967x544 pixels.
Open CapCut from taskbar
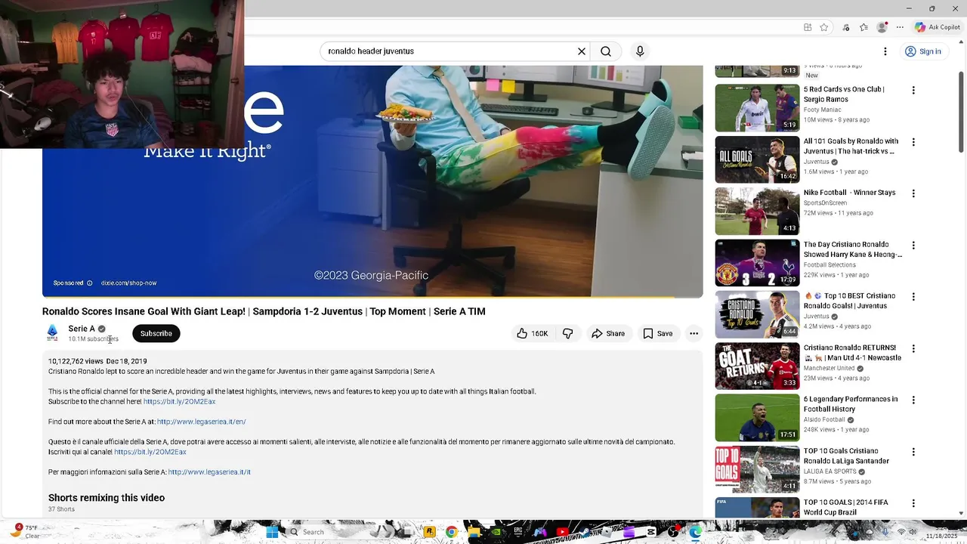point(650,532)
